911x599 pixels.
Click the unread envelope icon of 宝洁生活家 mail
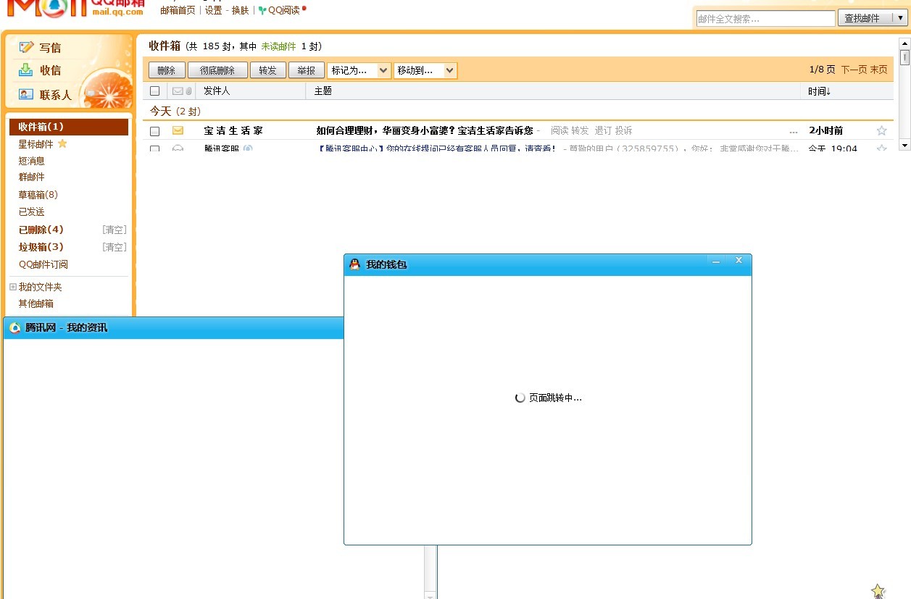(x=178, y=130)
